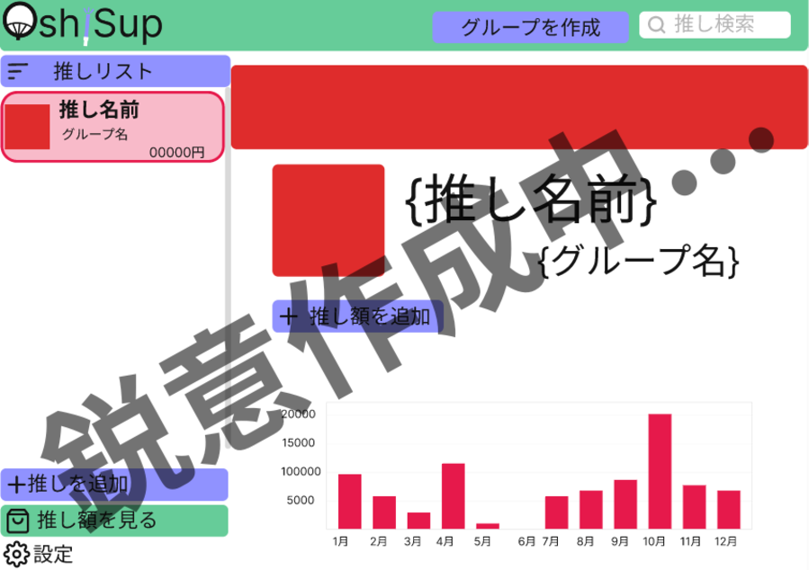The image size is (809, 570).
Task: Click the {グループ名} label in the profile
Action: (x=639, y=261)
